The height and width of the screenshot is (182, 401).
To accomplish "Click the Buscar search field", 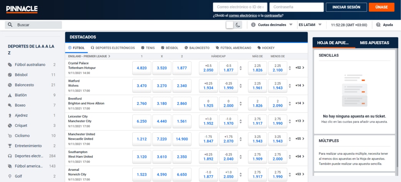I will pyautogui.click(x=33, y=25).
